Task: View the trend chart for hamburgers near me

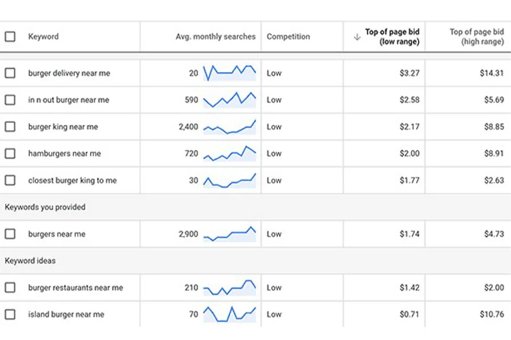Action: click(x=229, y=154)
